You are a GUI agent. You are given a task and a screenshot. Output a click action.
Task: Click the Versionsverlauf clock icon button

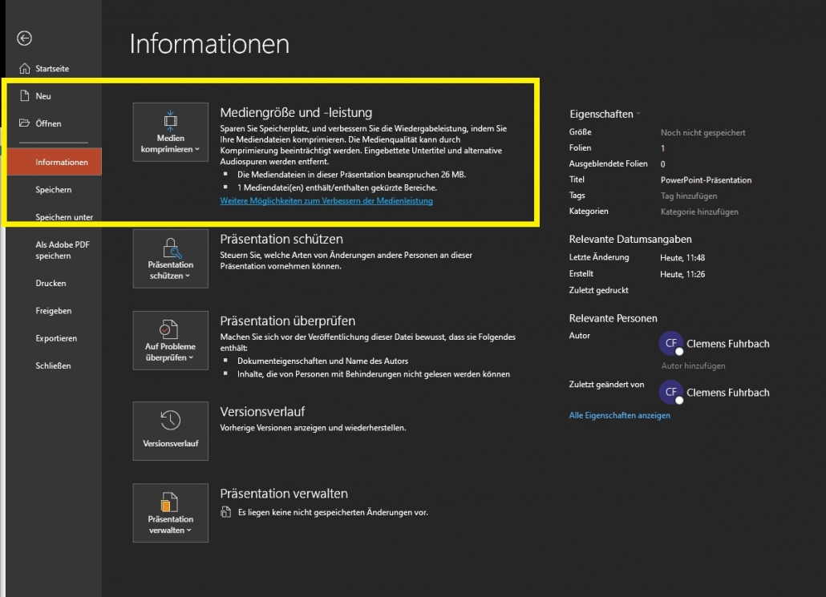[170, 430]
